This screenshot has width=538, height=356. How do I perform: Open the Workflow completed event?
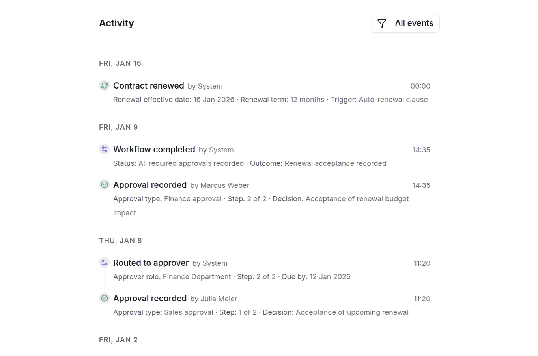(154, 149)
